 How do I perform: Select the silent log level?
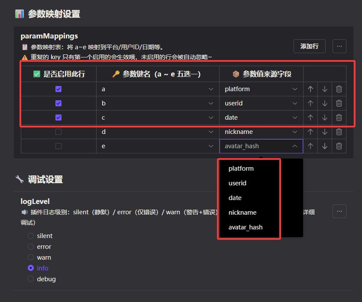pos(31,236)
